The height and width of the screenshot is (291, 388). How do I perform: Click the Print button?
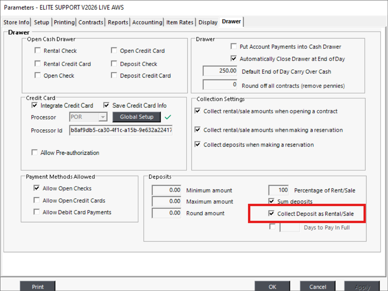(x=37, y=287)
